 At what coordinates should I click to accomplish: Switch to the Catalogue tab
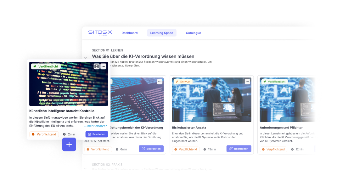tap(193, 33)
